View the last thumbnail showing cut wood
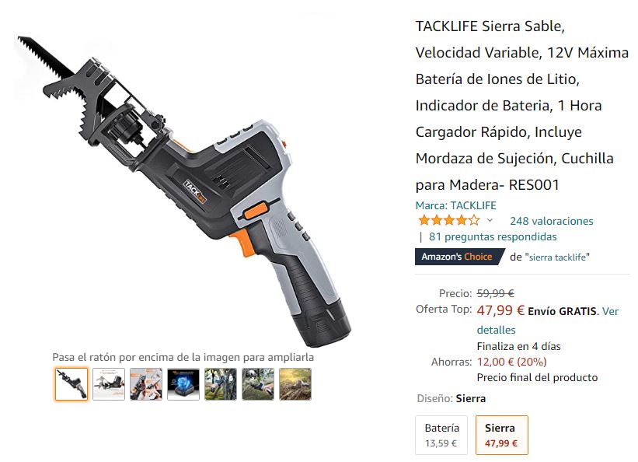The image size is (638, 462). tap(295, 384)
